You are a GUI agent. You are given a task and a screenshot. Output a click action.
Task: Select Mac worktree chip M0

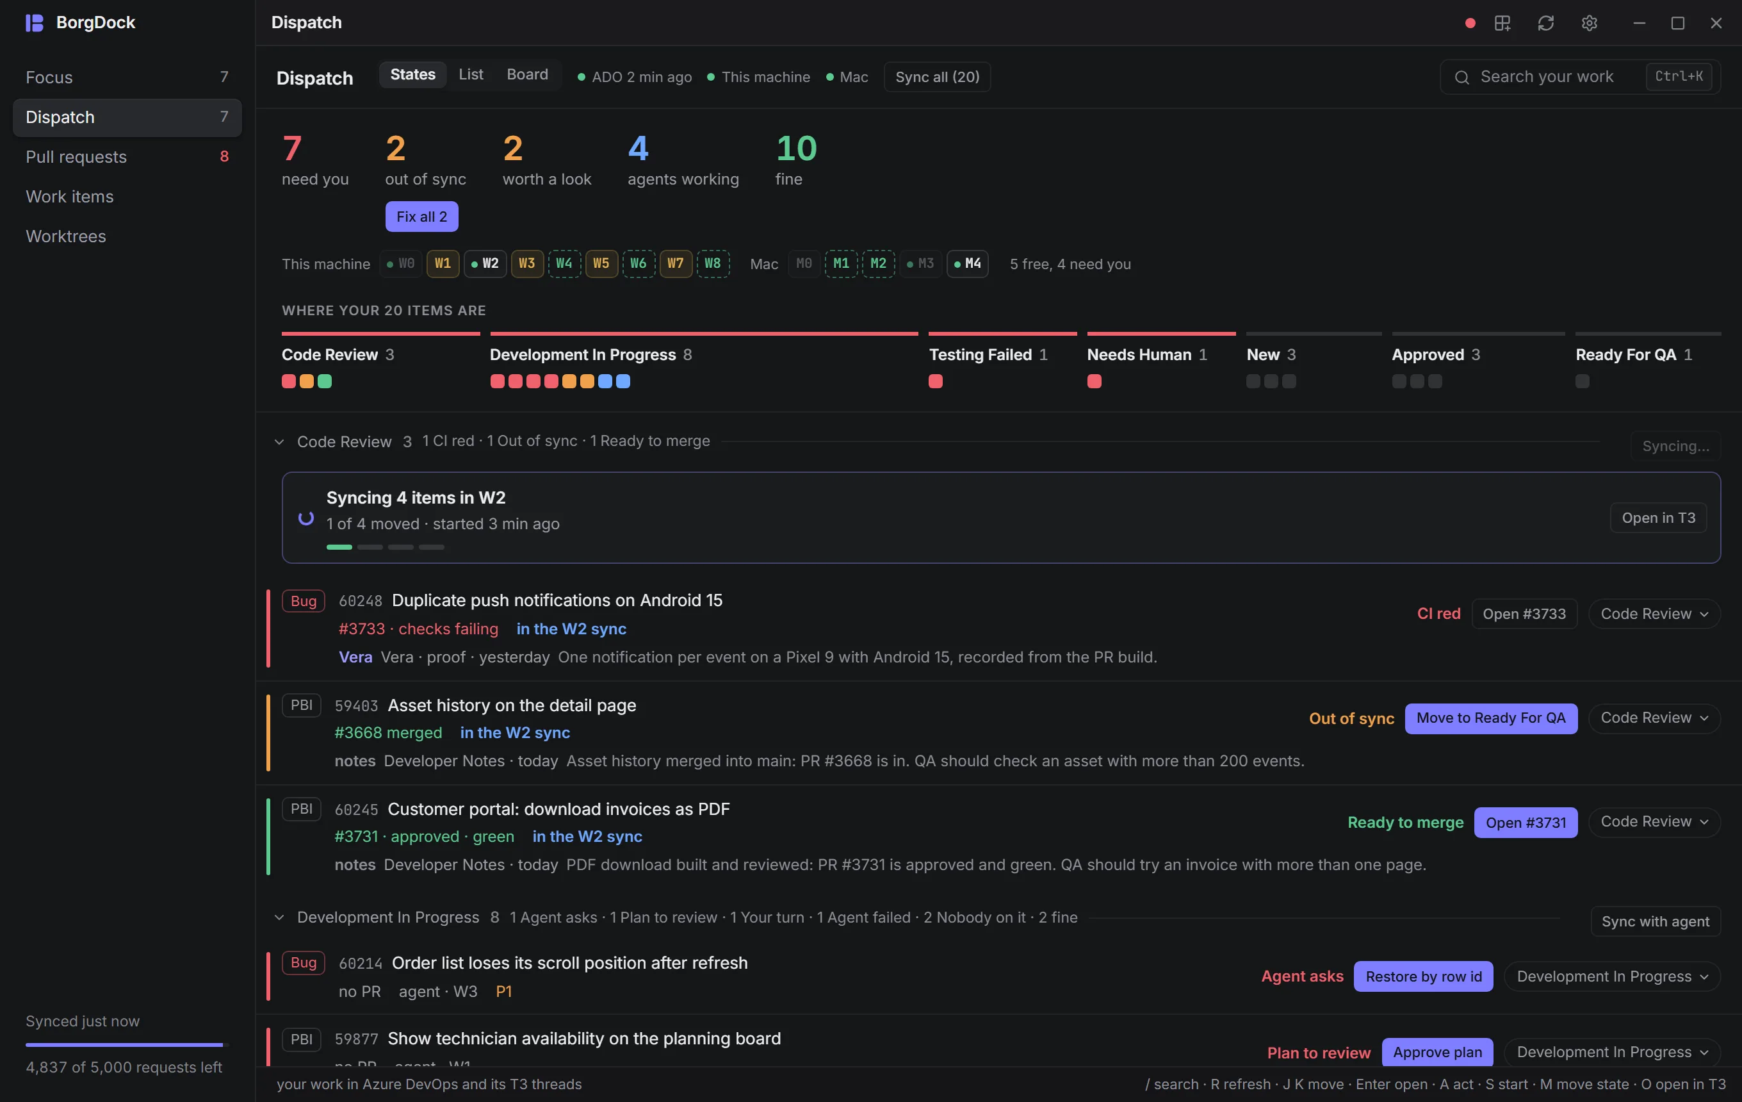[804, 263]
